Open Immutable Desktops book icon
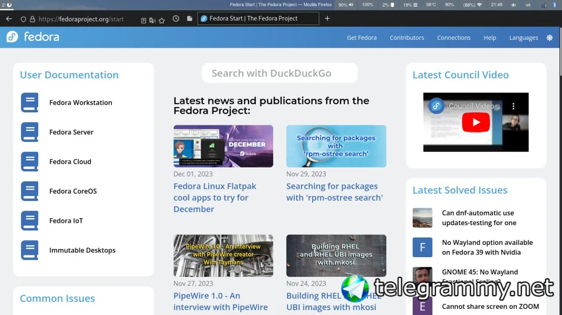Screen dimensions: 562x315 point(29,250)
